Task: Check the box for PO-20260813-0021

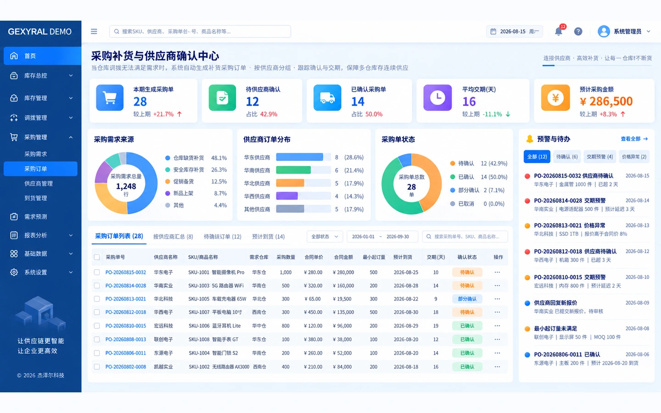Action: tap(97, 299)
